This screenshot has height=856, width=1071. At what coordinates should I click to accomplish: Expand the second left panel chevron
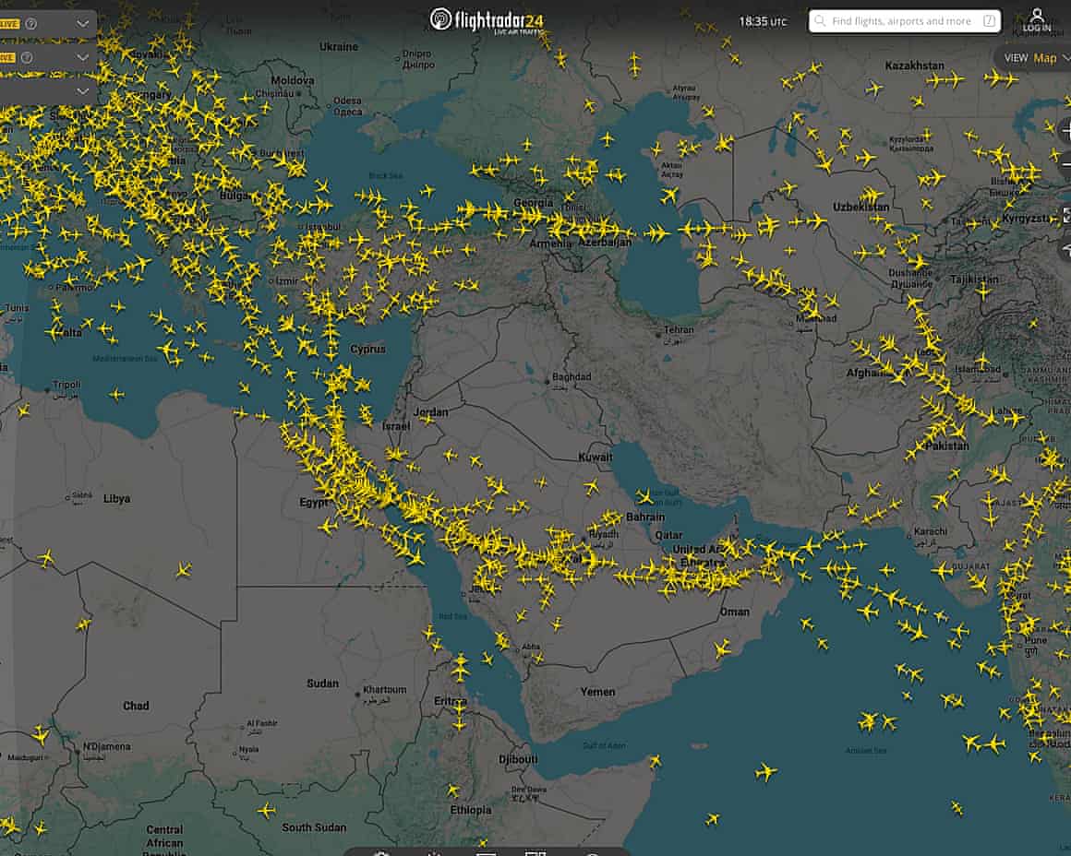[83, 58]
